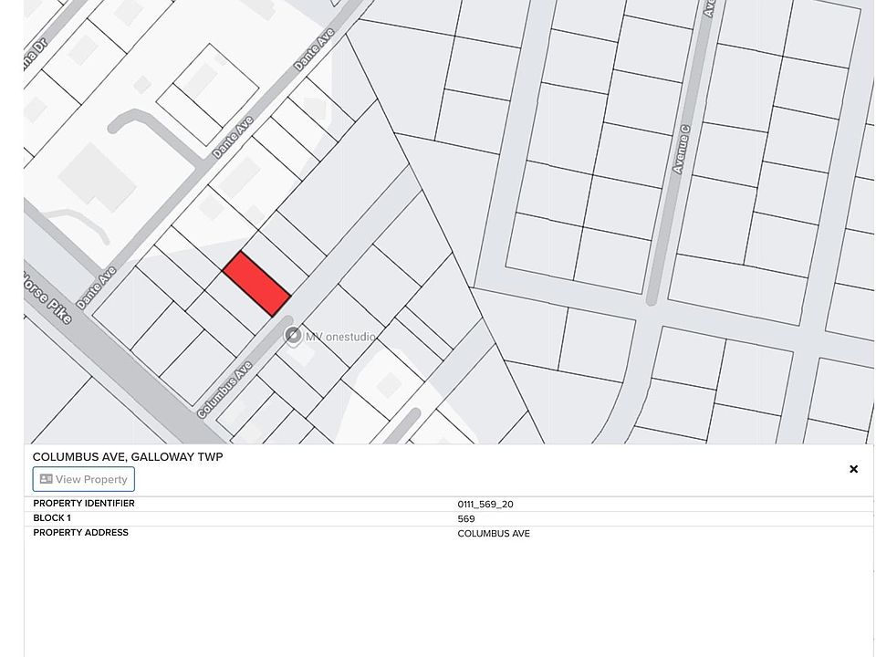The image size is (876, 657).
Task: Click the MV onestudio place label
Action: click(x=340, y=337)
